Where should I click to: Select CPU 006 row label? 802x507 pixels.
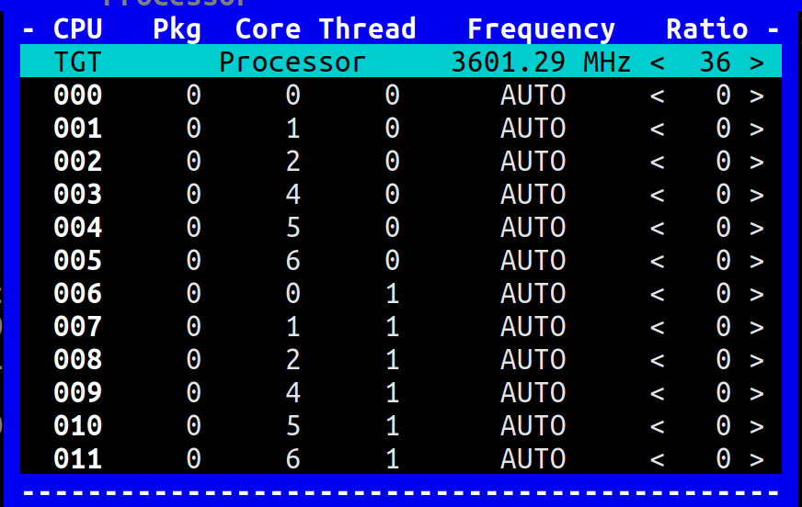tap(78, 294)
